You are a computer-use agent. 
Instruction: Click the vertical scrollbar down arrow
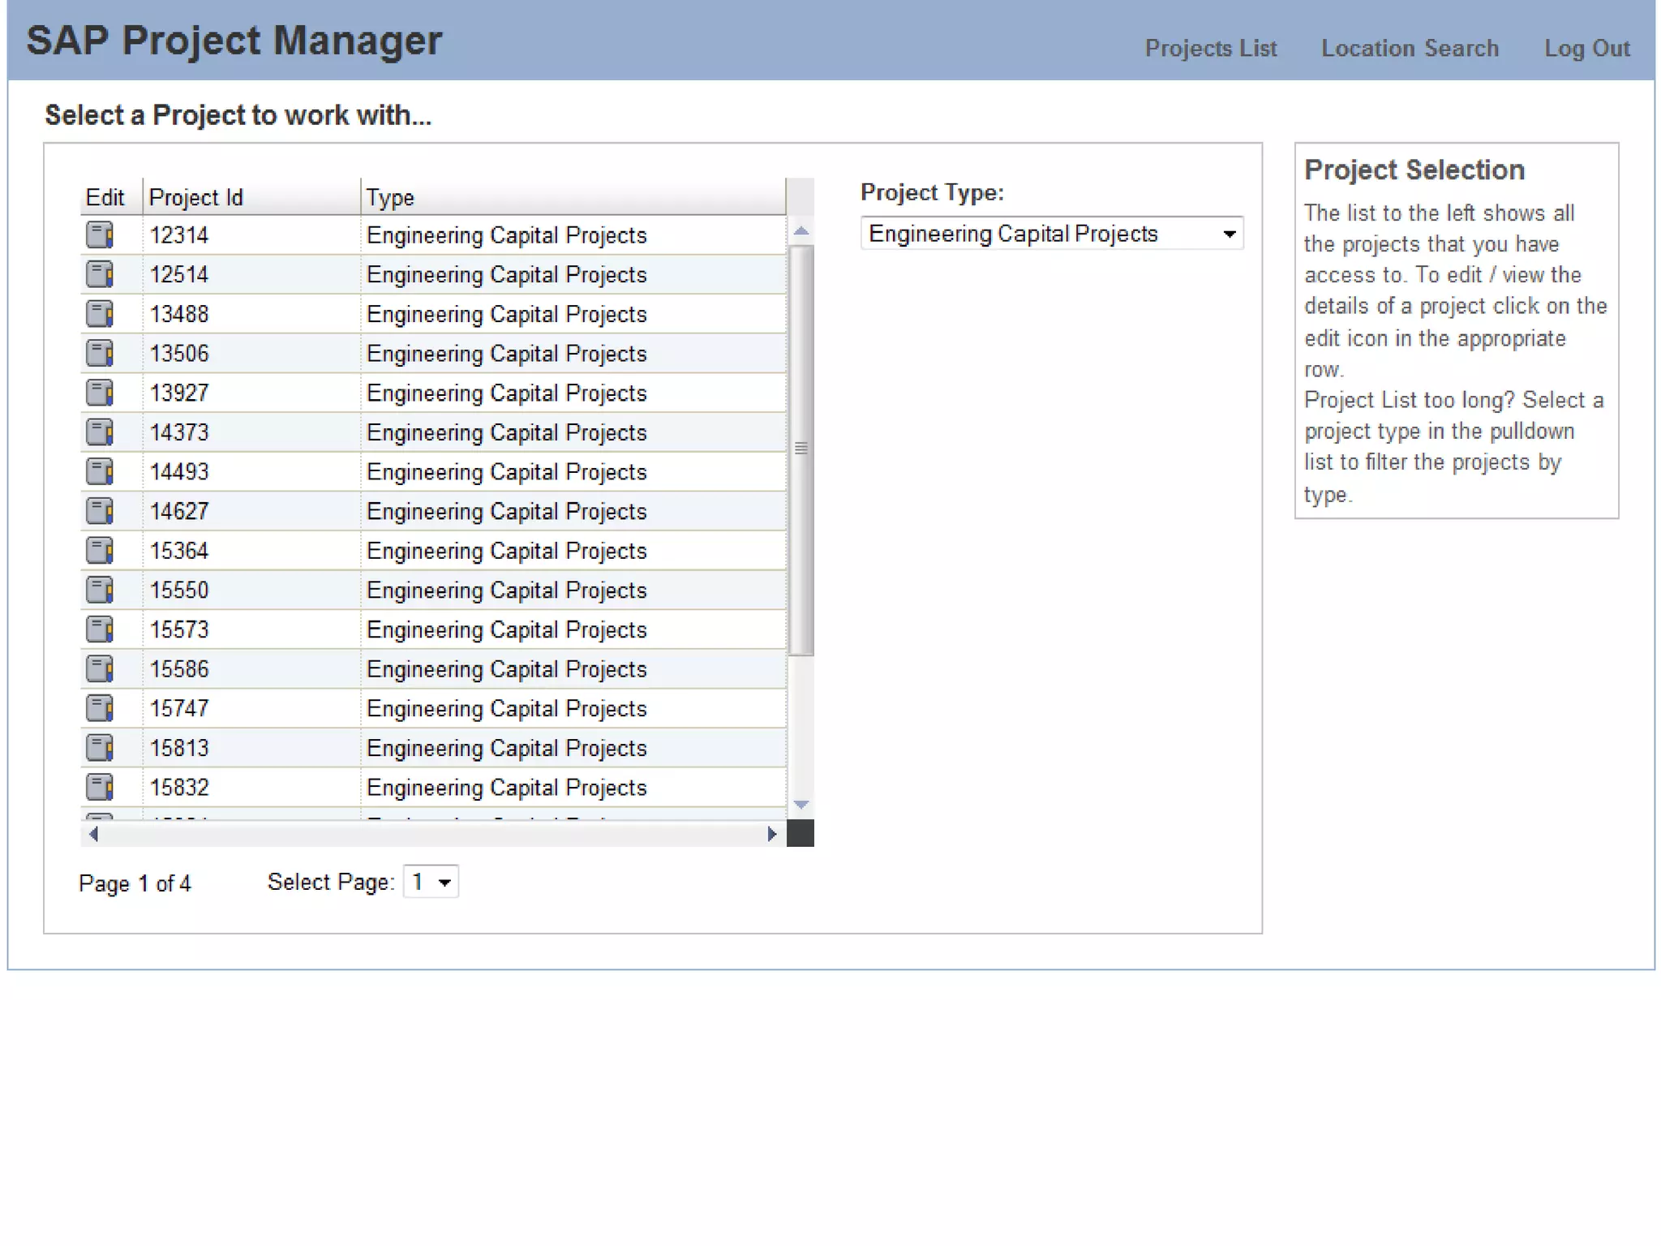tap(800, 805)
